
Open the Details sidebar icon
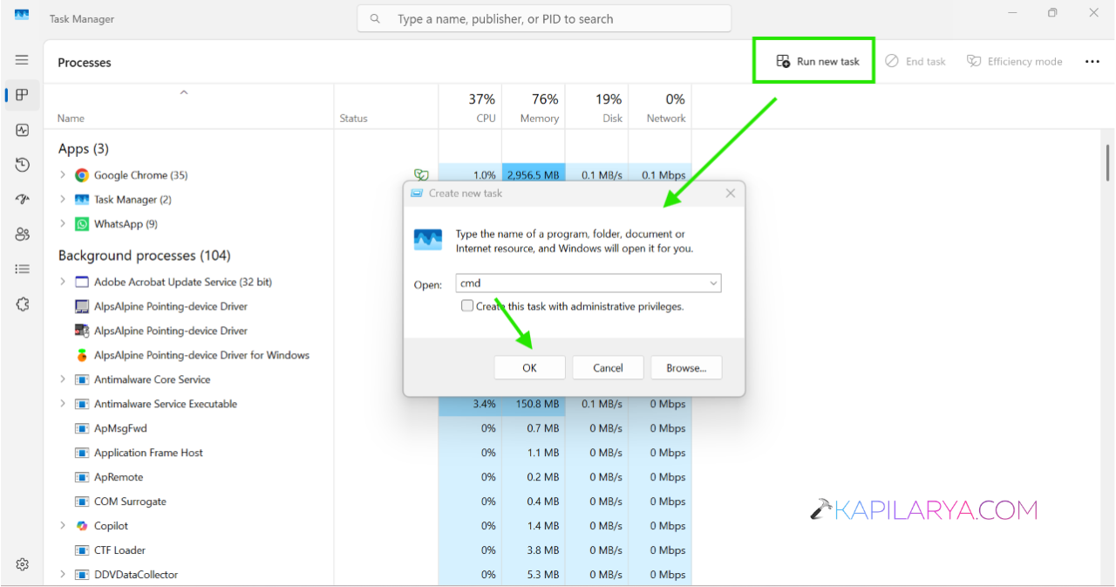(23, 270)
